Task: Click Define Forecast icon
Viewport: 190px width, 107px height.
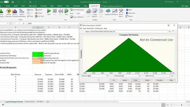Action: click(x=15, y=13)
